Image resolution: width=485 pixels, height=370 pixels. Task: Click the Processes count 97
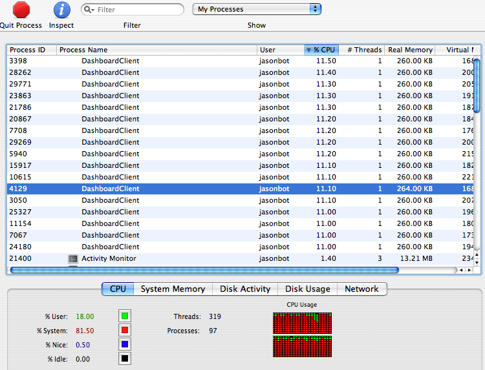point(213,331)
